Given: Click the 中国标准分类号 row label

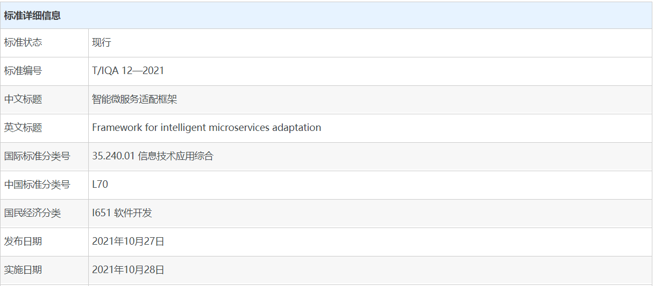Looking at the screenshot, I should (37, 185).
